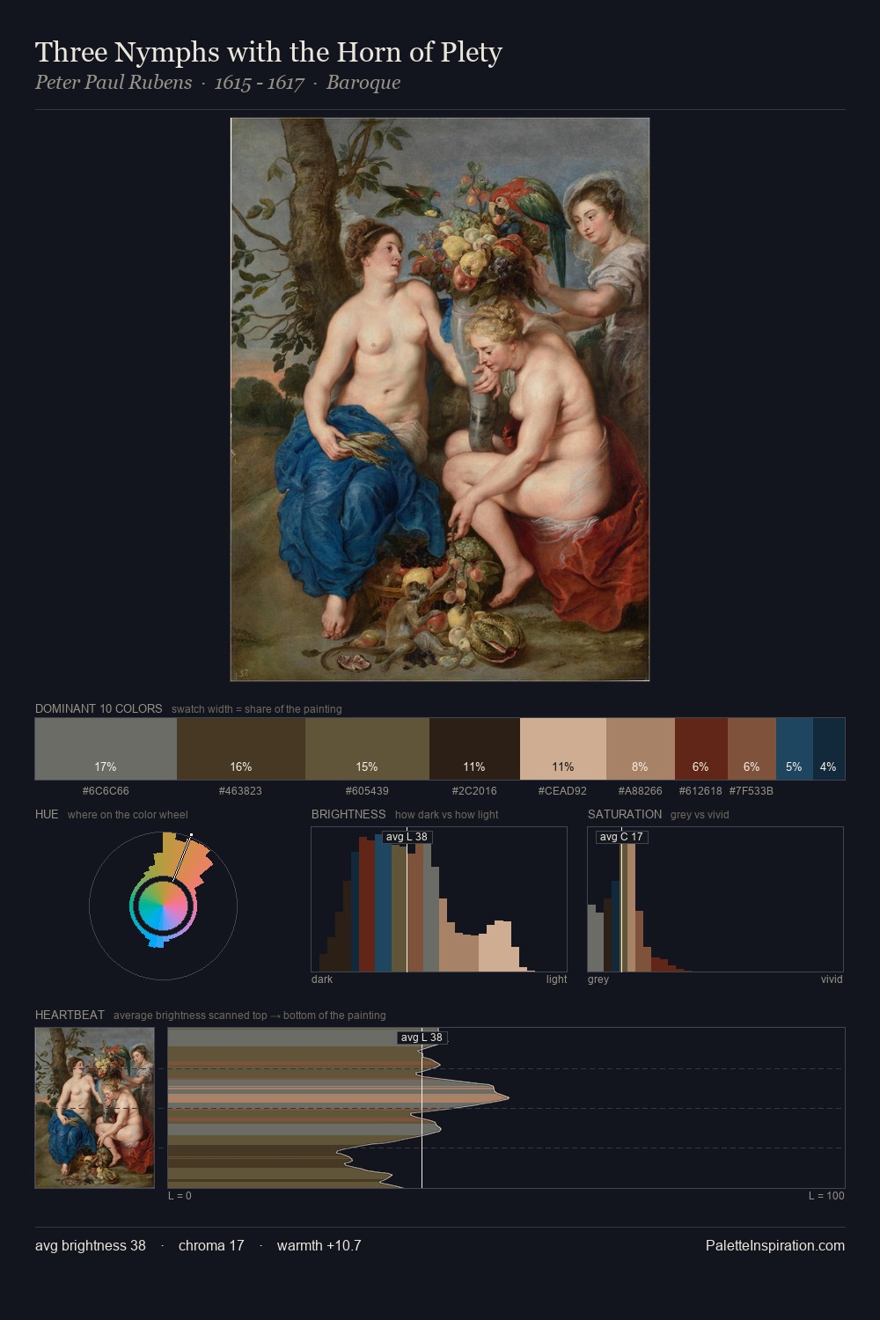880x1320 pixels.
Task: Pick the 8% tan swatch #A88266
Action: tap(641, 749)
